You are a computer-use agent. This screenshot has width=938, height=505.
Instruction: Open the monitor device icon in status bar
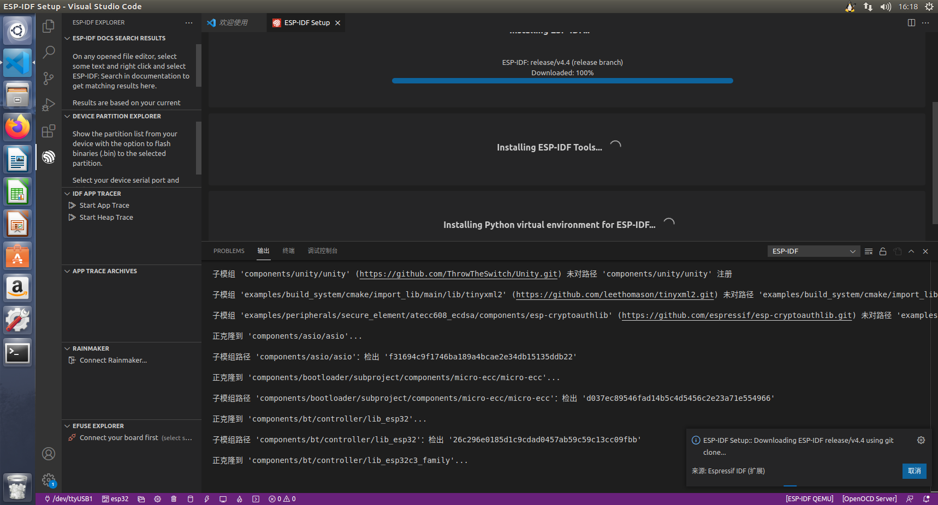[x=223, y=498]
